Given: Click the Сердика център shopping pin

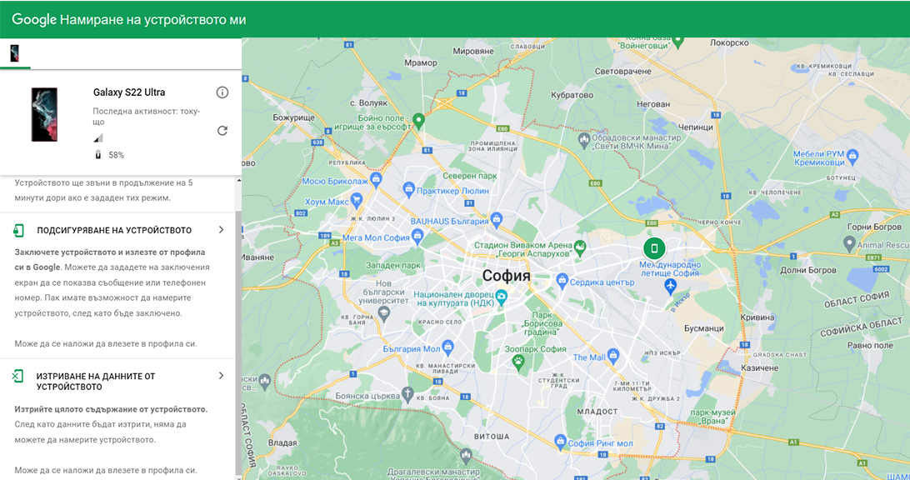Looking at the screenshot, I should click(x=562, y=282).
